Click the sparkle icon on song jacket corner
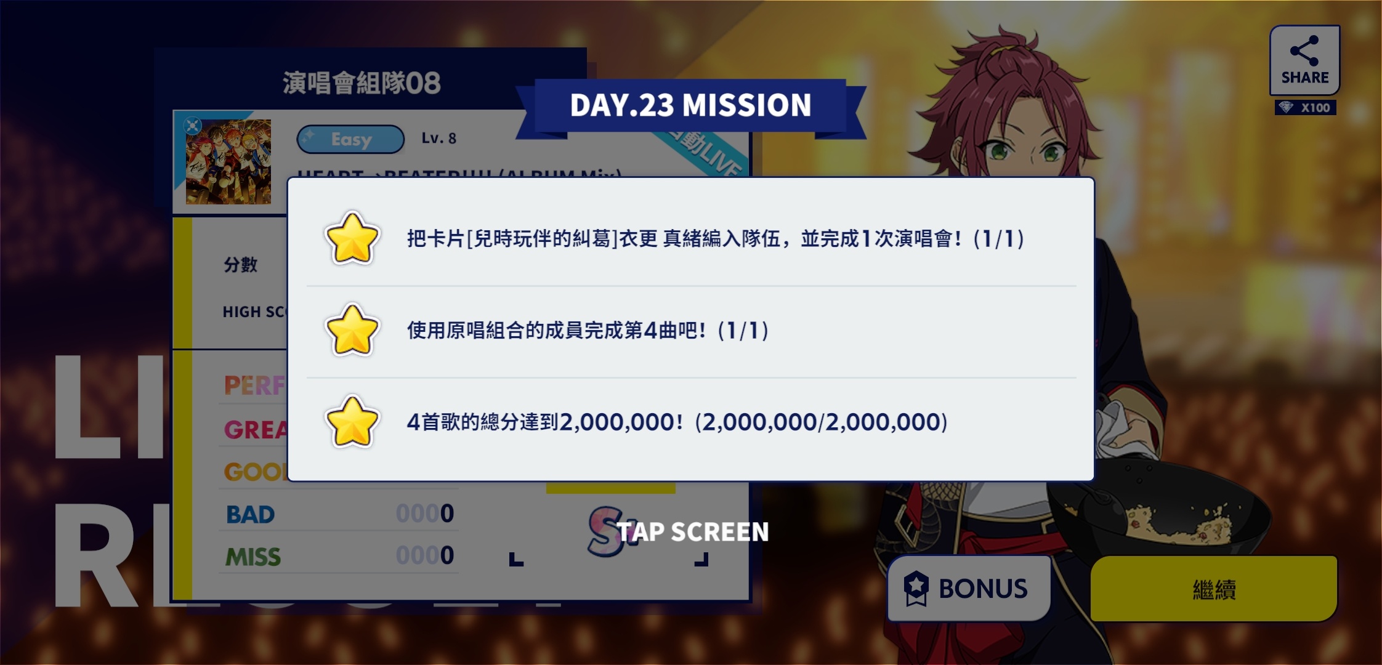1382x665 pixels. point(192,126)
